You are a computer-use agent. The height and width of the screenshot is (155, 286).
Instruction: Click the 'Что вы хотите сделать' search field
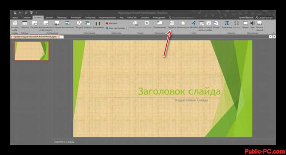point(182,18)
